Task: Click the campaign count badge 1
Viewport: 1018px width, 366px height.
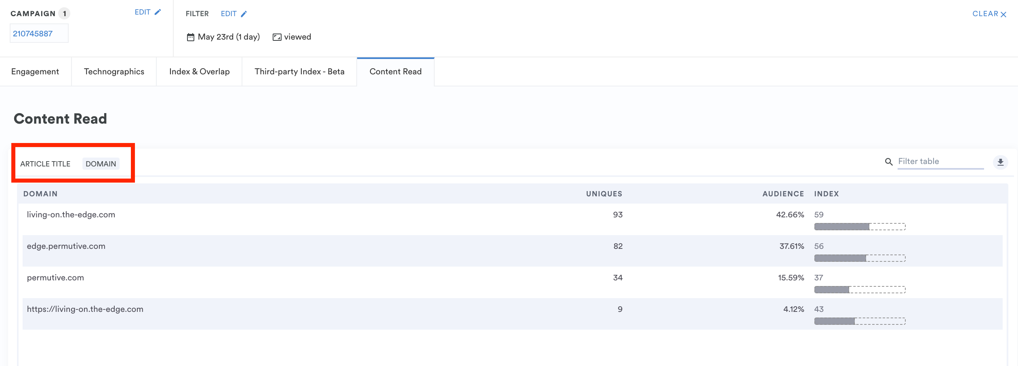Action: tap(64, 13)
